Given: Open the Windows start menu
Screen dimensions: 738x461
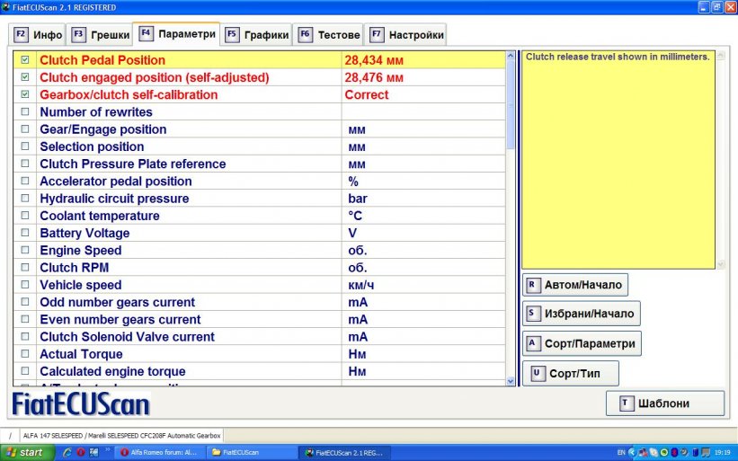Looking at the screenshot, I should pos(24,452).
